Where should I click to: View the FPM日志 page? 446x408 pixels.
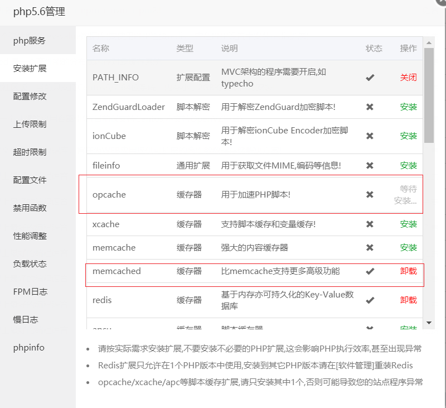coord(35,291)
